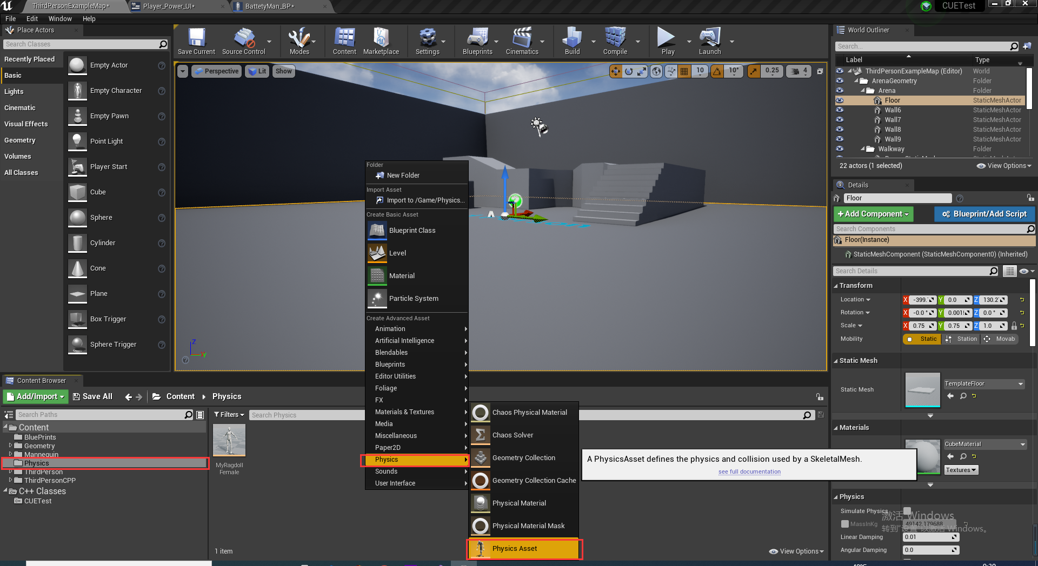Viewport: 1038px width, 566px height.
Task: Toggle rotation snapping in viewport
Action: (717, 71)
